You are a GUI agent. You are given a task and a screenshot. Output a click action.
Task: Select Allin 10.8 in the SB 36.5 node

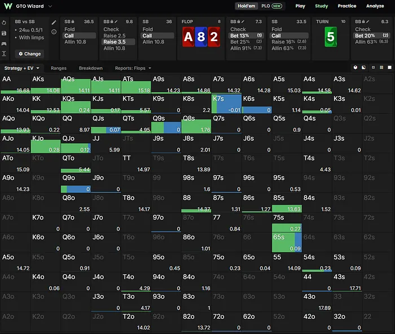(x=79, y=42)
